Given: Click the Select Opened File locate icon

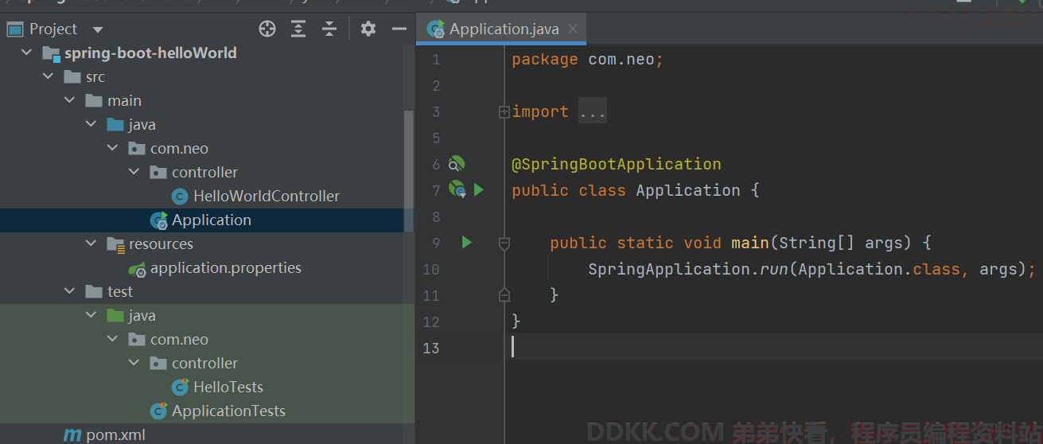Looking at the screenshot, I should pos(267,29).
